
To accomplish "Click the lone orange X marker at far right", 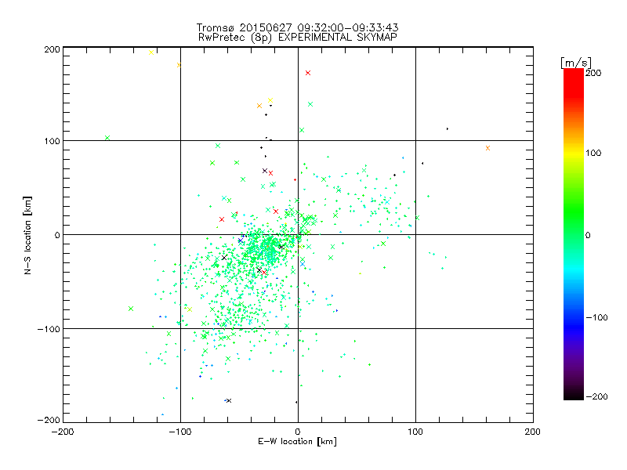I will point(487,148).
